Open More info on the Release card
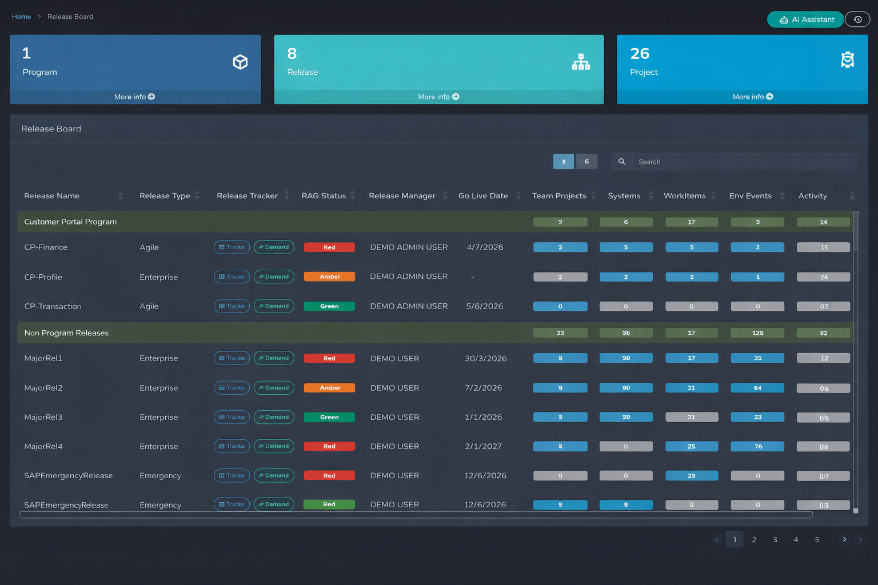This screenshot has height=585, width=878. (438, 97)
